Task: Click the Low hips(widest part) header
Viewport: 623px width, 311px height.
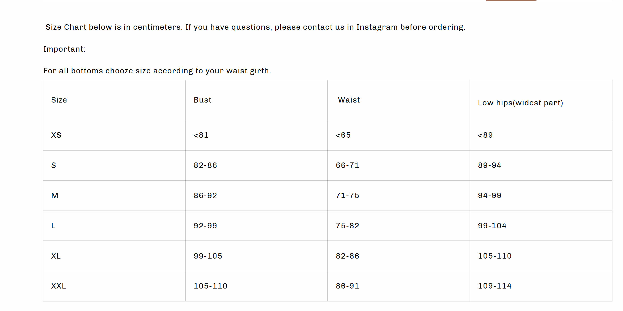Action: click(x=520, y=103)
